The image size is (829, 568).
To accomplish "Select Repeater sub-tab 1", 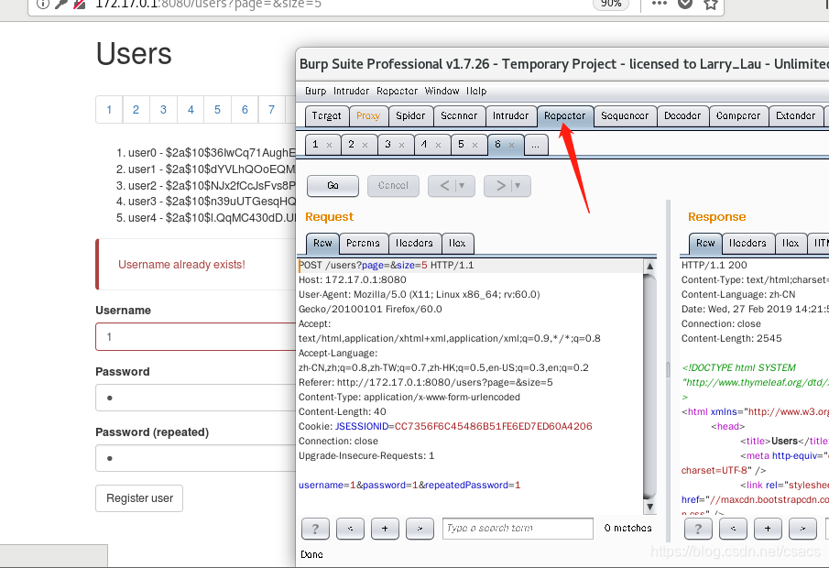I will point(316,145).
